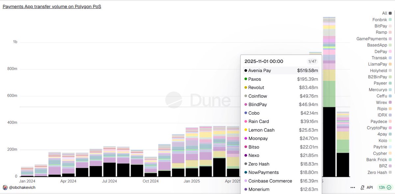395x194 pixels.
Task: Select the Bitso tooltip row
Action: point(281,147)
